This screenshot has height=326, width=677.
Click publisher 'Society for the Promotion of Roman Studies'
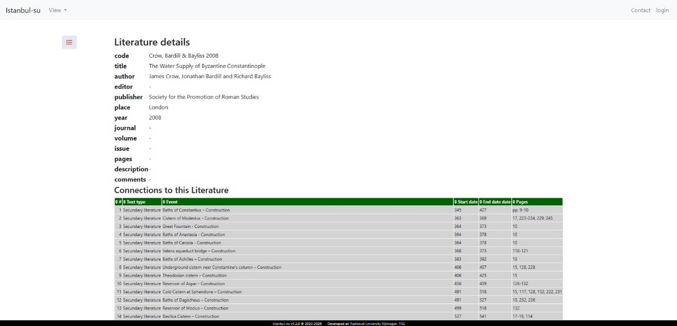[x=204, y=97]
